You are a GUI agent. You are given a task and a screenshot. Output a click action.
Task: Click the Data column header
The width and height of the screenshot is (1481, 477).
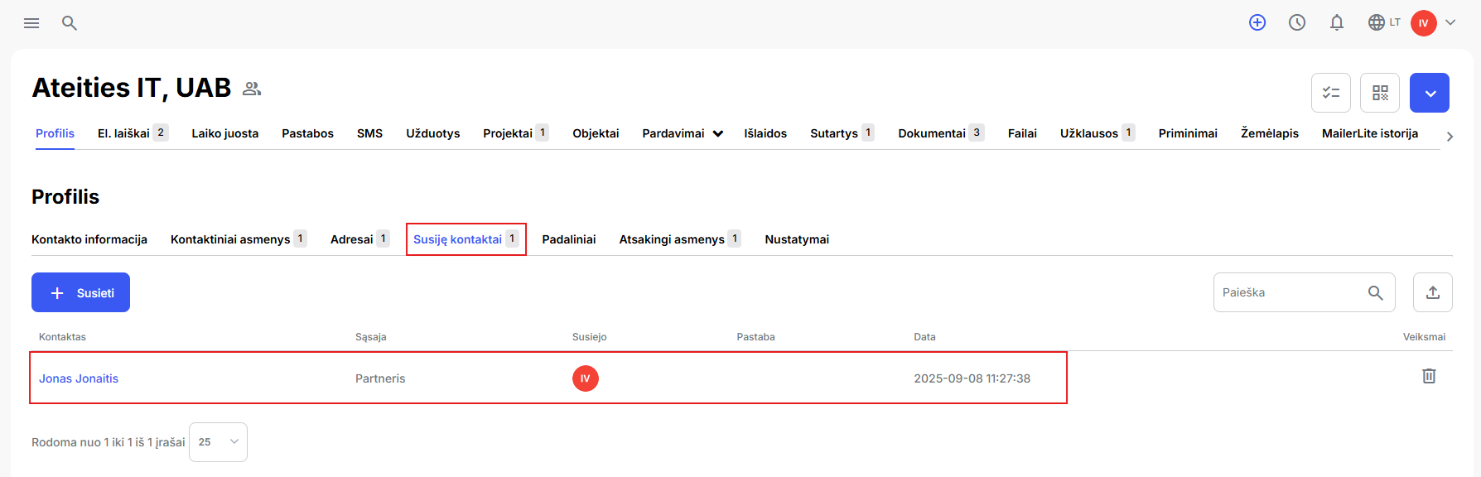pos(924,337)
